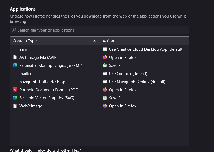Image resolution: width=214 pixels, height=152 pixels.
Task: Click the file icon beside WebP Image
Action: coord(15,106)
